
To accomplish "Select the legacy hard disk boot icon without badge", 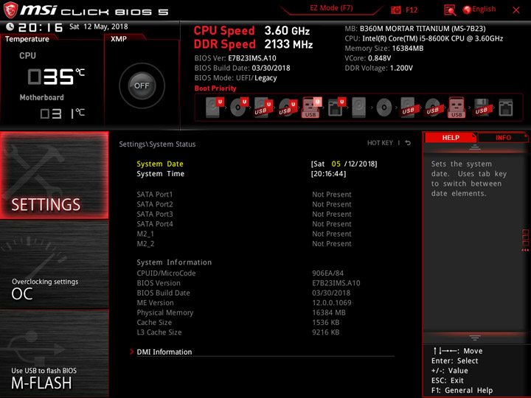I will tap(359, 108).
